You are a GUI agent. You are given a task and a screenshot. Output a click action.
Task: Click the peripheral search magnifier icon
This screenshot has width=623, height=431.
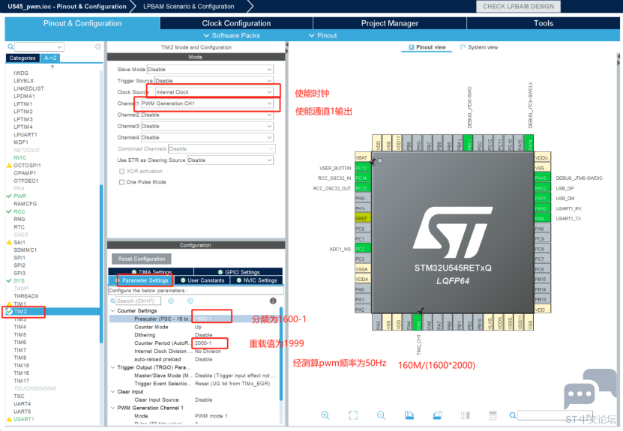[10, 47]
